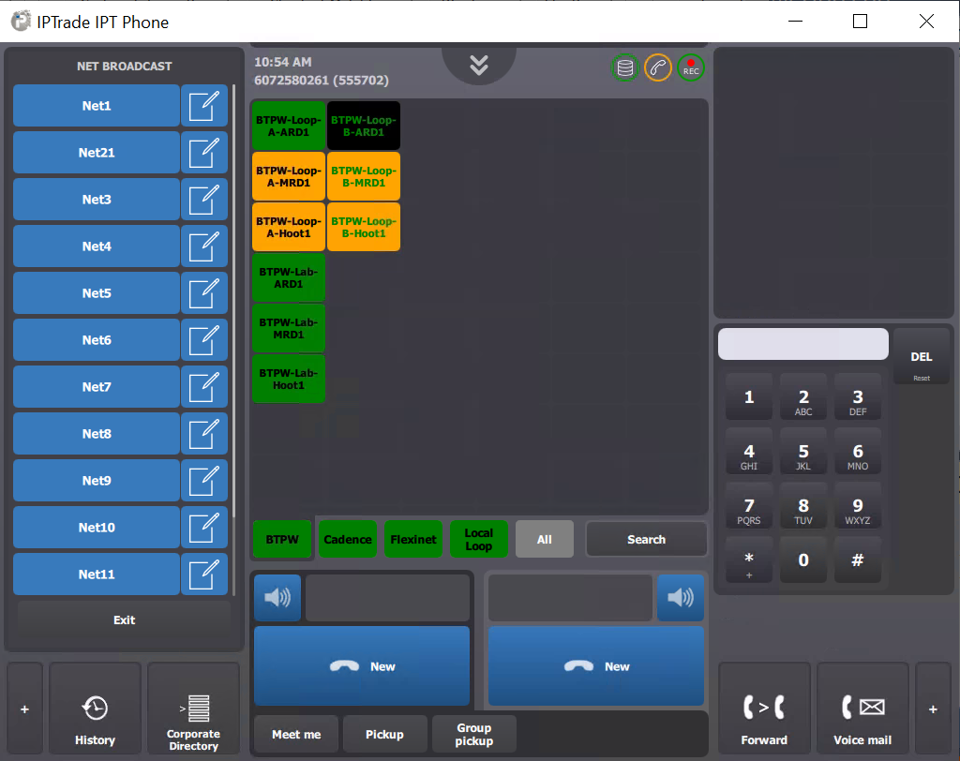
Task: Open call History
Action: [95, 709]
